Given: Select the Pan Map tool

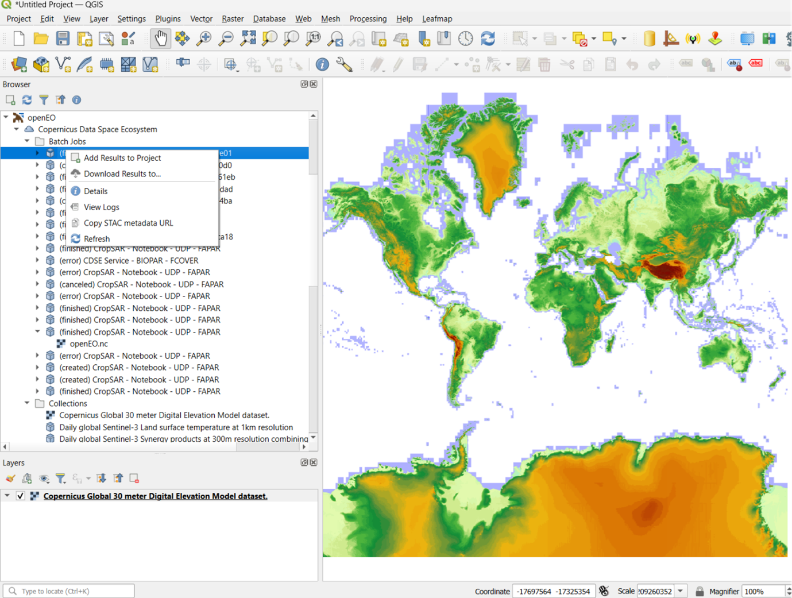Looking at the screenshot, I should coord(161,38).
